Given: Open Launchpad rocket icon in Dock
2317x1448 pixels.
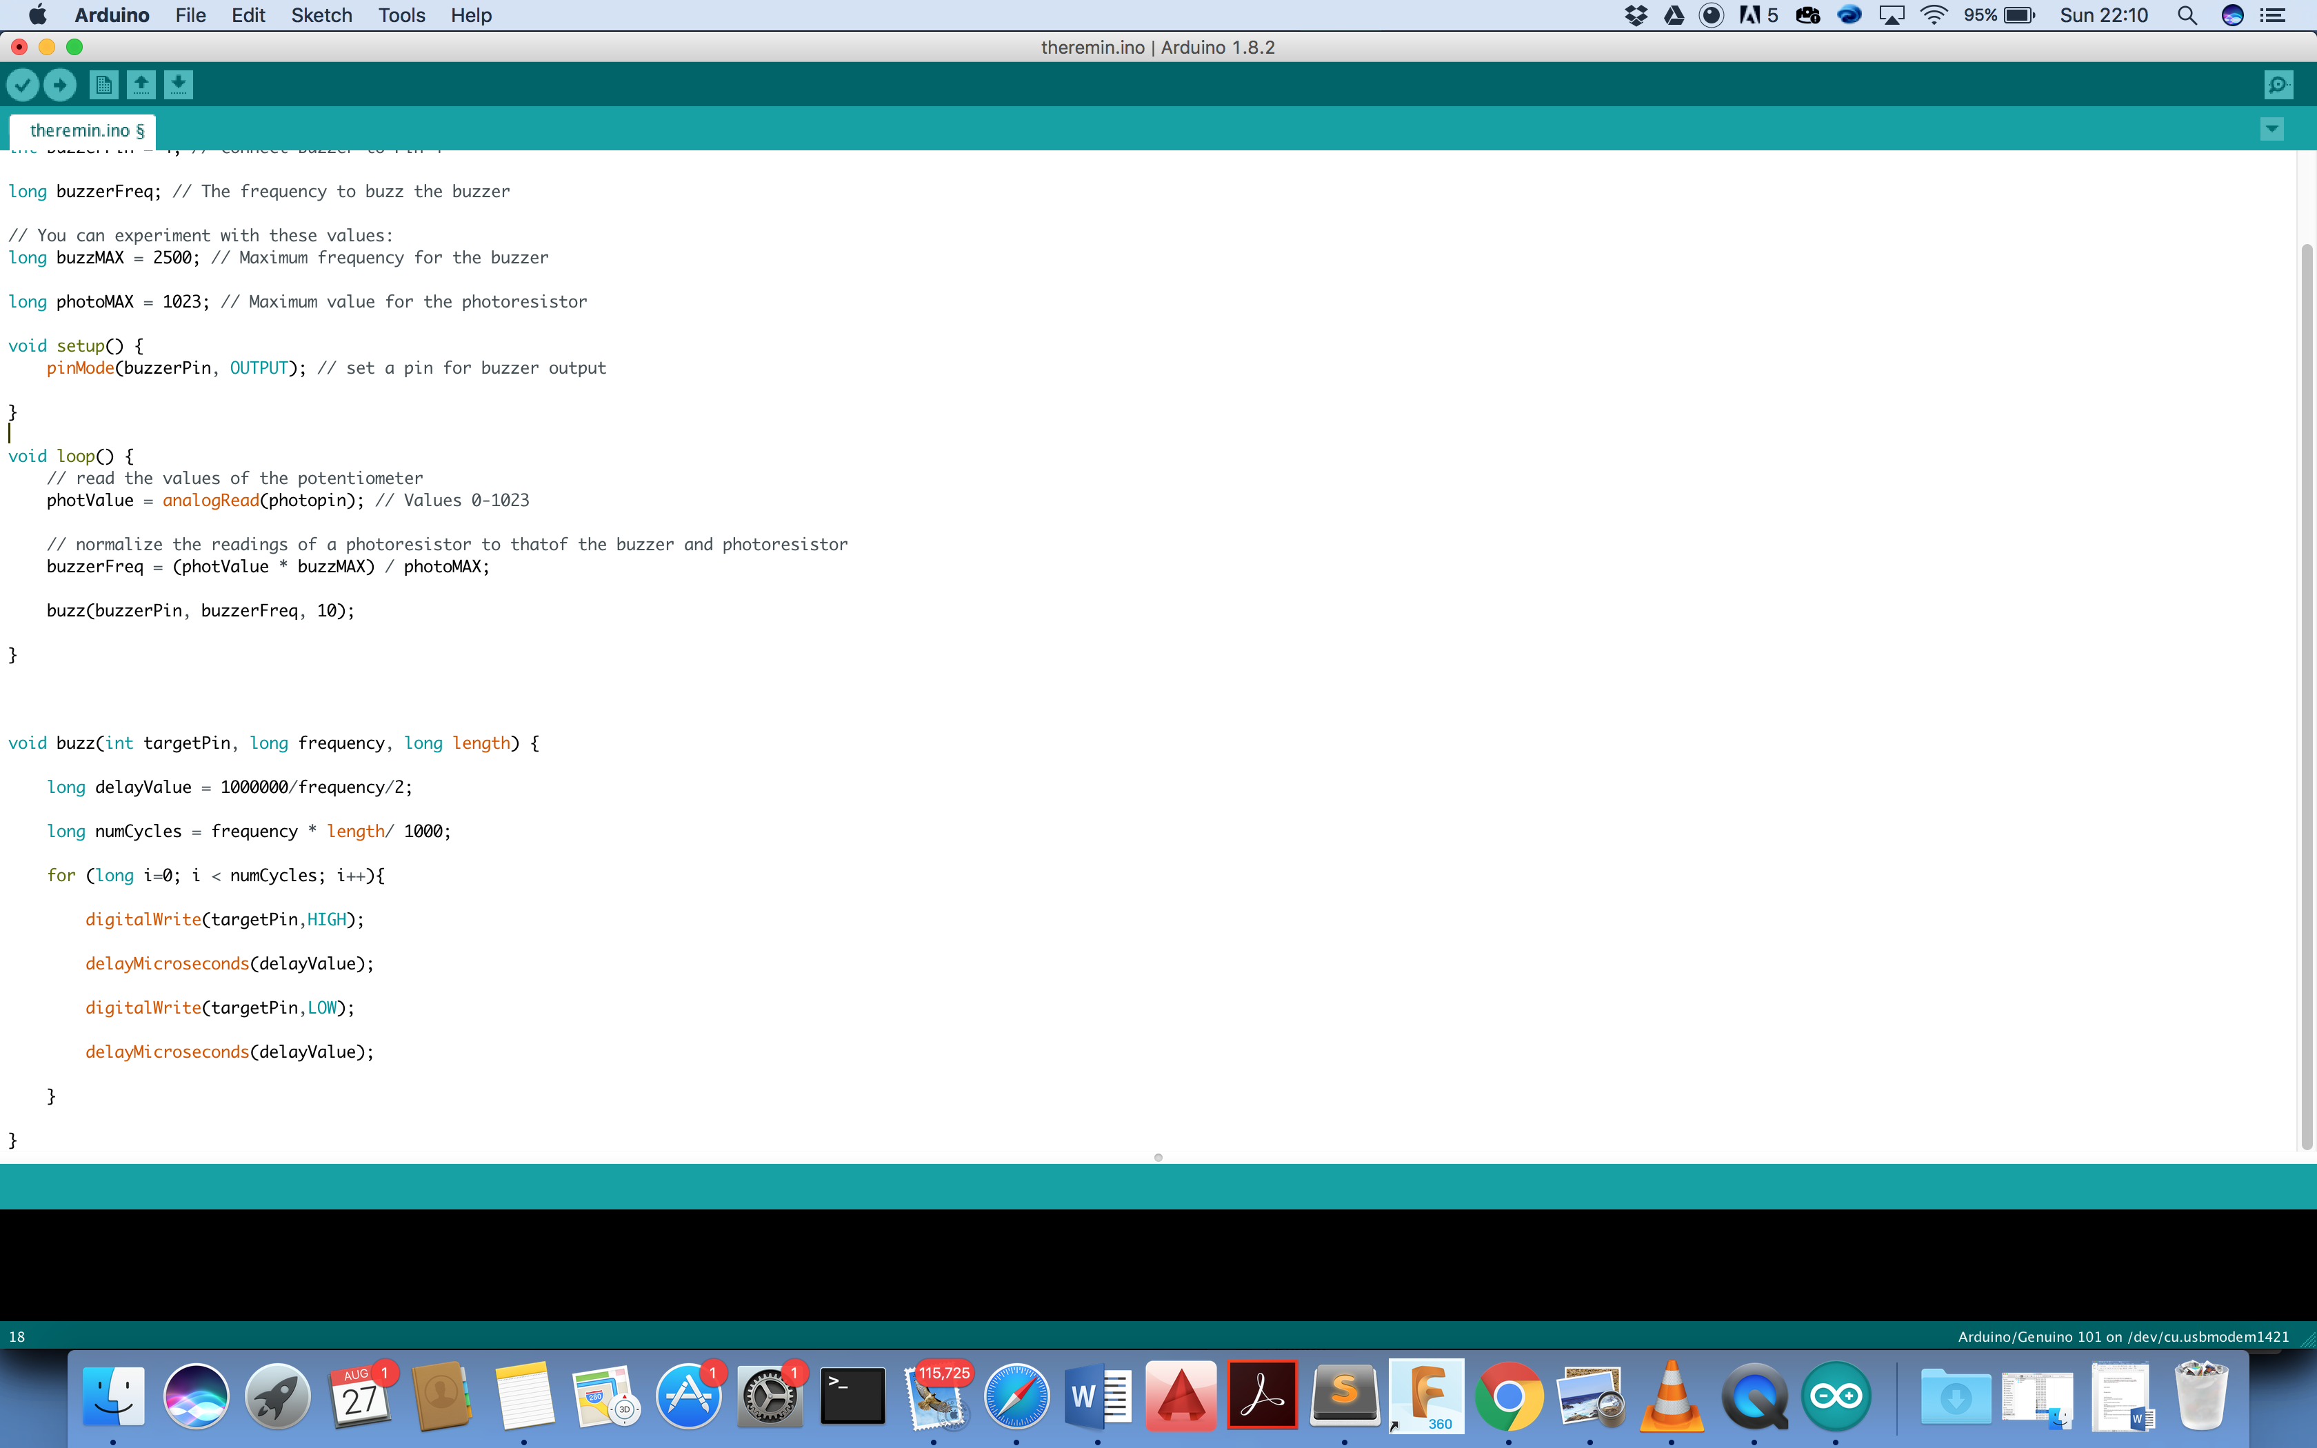Looking at the screenshot, I should (278, 1396).
